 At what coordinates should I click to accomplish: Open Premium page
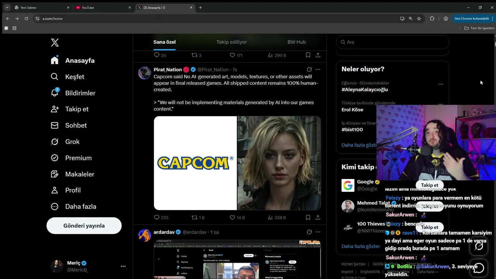point(71,158)
